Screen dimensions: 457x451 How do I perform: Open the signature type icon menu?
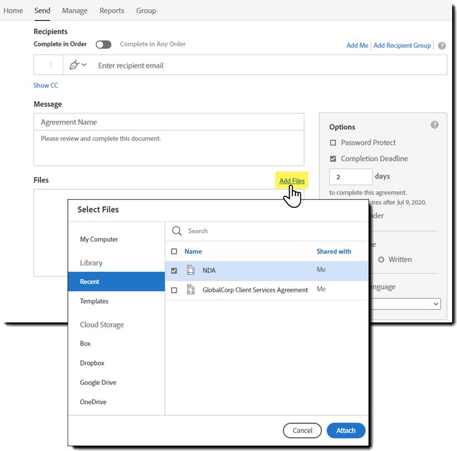(x=74, y=65)
